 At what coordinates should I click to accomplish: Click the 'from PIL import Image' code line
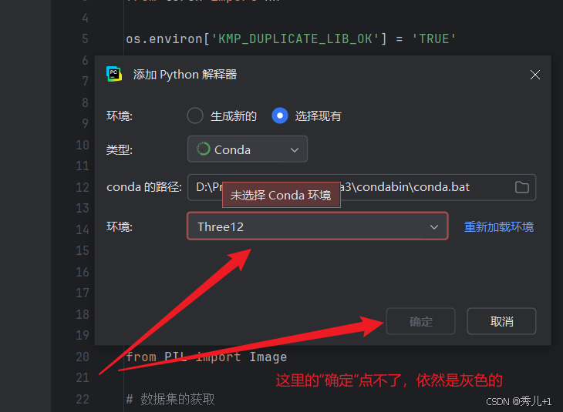(206, 357)
